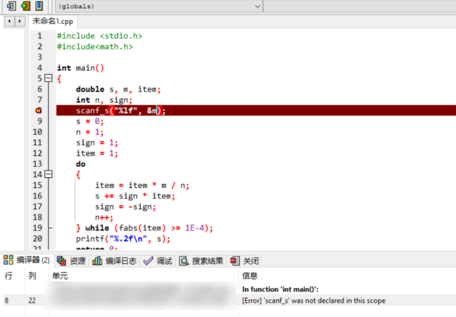Collapse the main function fold at line 5
The image size is (456, 317).
48,79
